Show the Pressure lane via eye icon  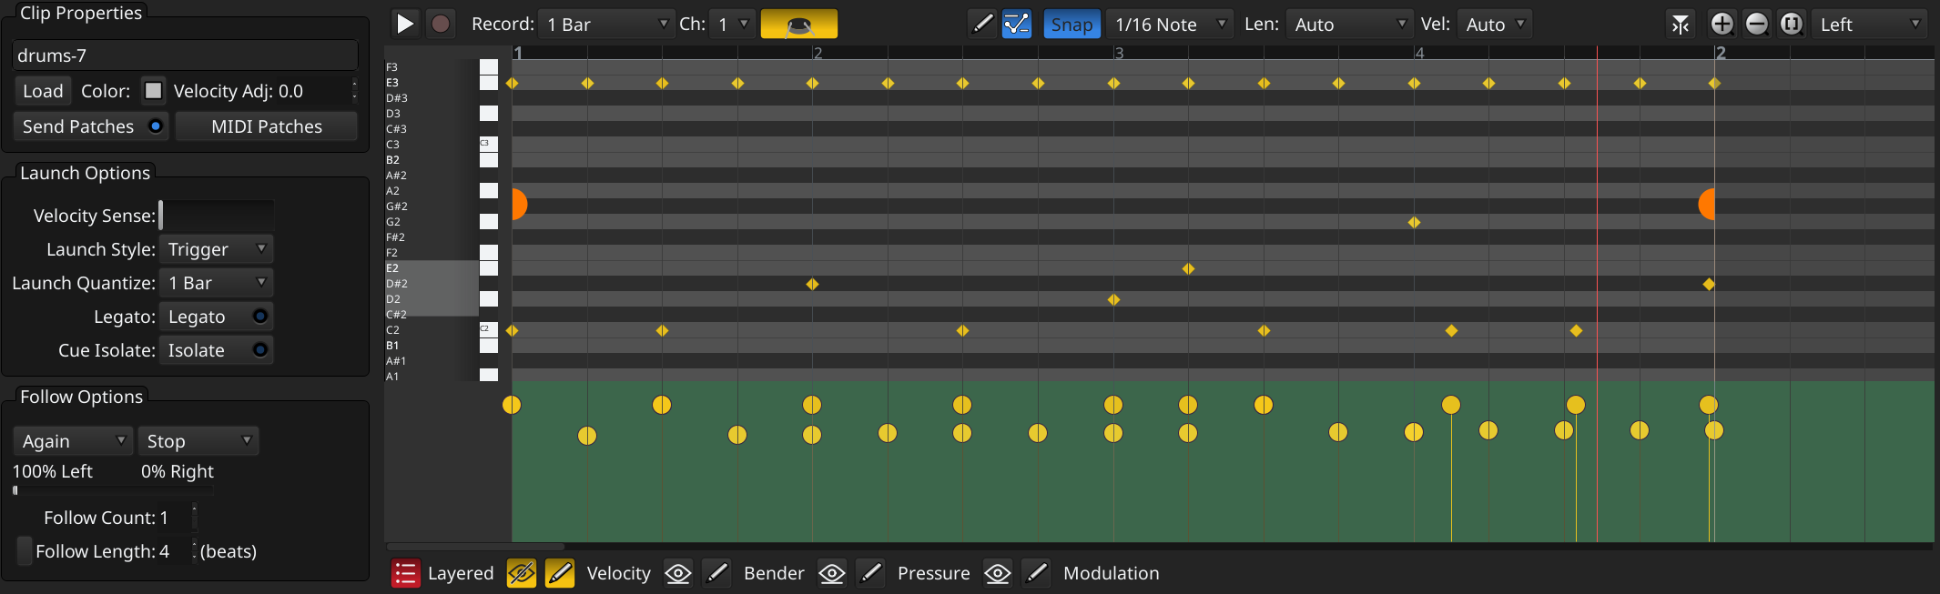pyautogui.click(x=831, y=573)
